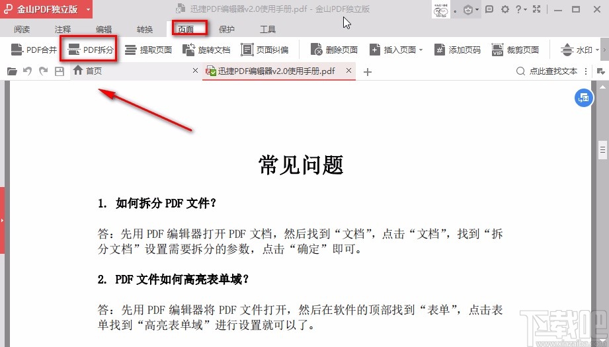This screenshot has height=347, width=609.
Task: Open the 旋转文档 rotate document tool
Action: [206, 50]
